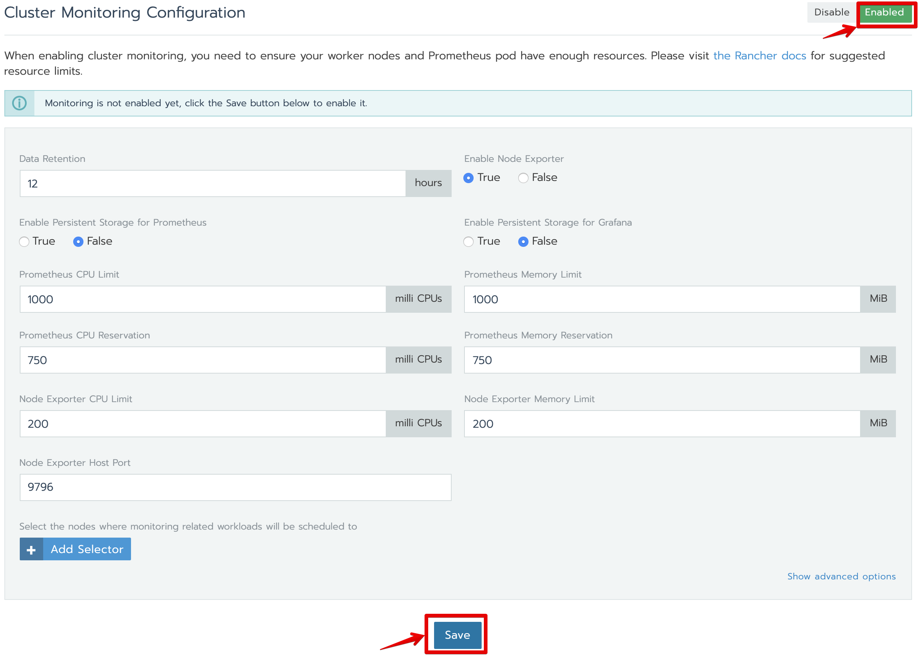Focus the Data Retention hours field
The height and width of the screenshot is (657, 919).
212,184
